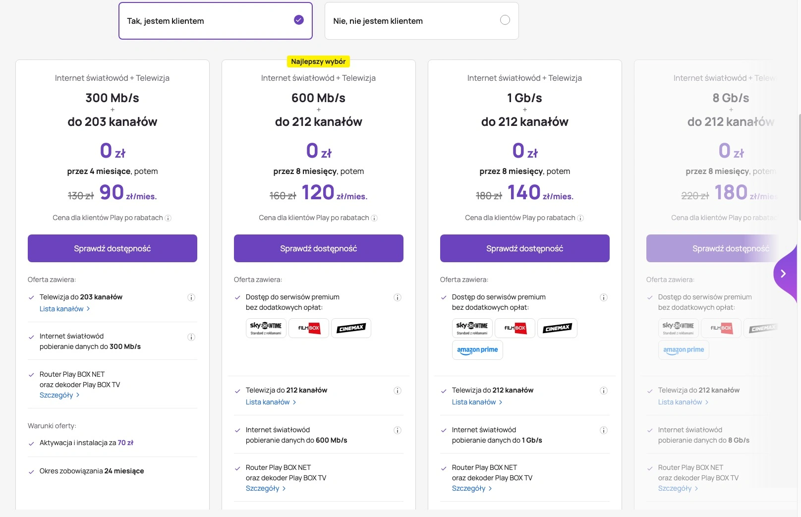The height and width of the screenshot is (517, 801).
Task: Click info icon for 600 Mb/s premium services
Action: pos(398,297)
